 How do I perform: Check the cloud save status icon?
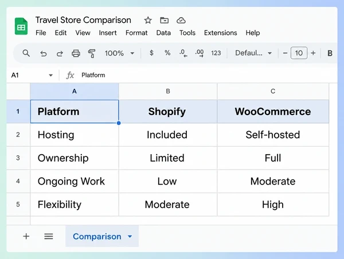[x=181, y=21]
